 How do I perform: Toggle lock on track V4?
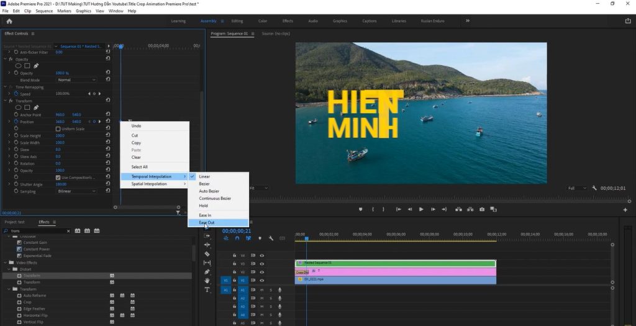234,255
